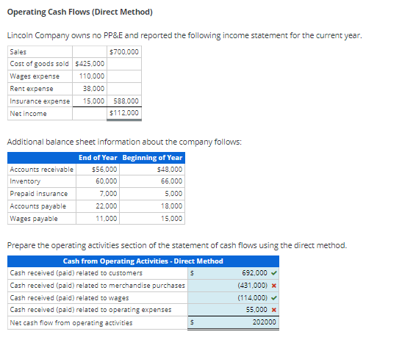Select 'Cash received (paid) related to wages' label

pos(69,298)
